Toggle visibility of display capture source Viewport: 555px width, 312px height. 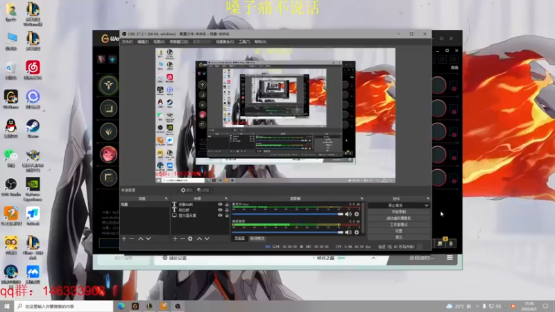tap(220, 215)
